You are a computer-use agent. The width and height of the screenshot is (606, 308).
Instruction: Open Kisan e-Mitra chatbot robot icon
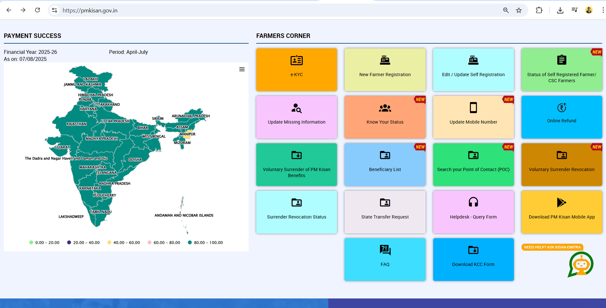point(580,264)
